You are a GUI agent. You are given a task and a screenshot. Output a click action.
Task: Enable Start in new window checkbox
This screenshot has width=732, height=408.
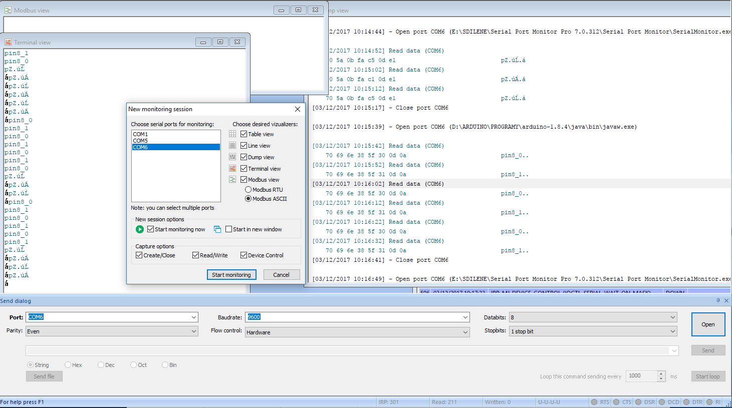[x=229, y=229]
